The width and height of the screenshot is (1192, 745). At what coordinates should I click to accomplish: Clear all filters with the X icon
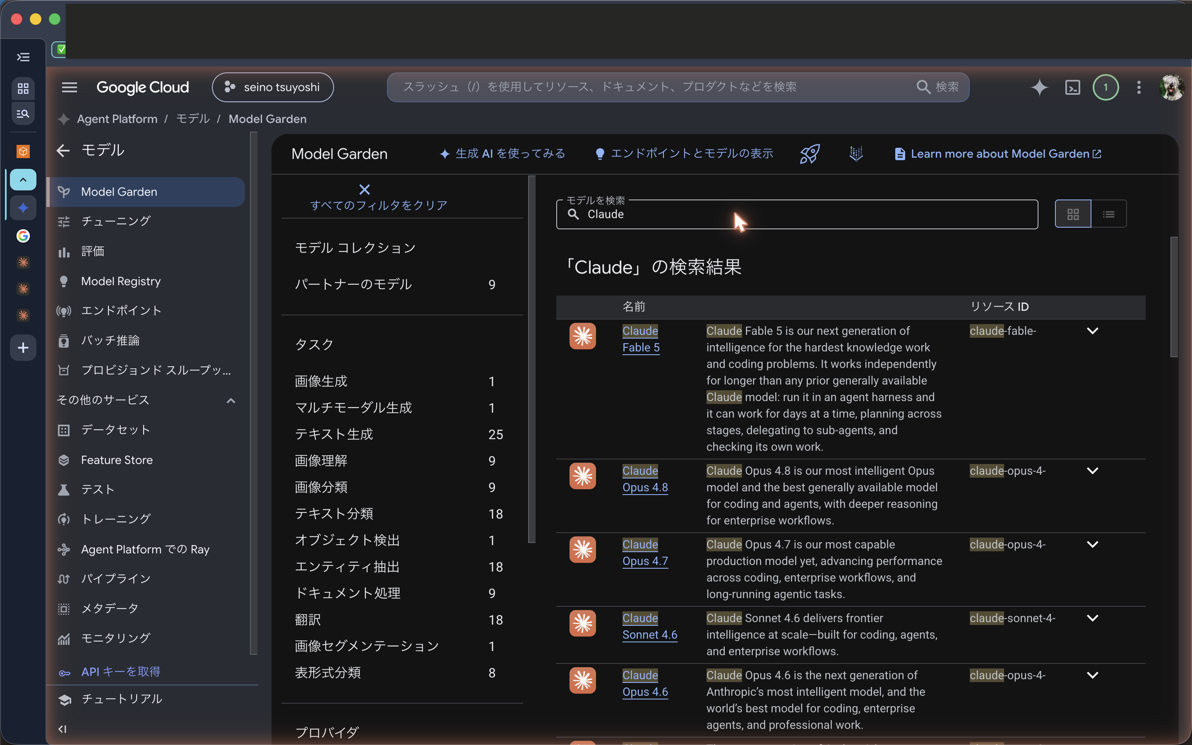[365, 190]
